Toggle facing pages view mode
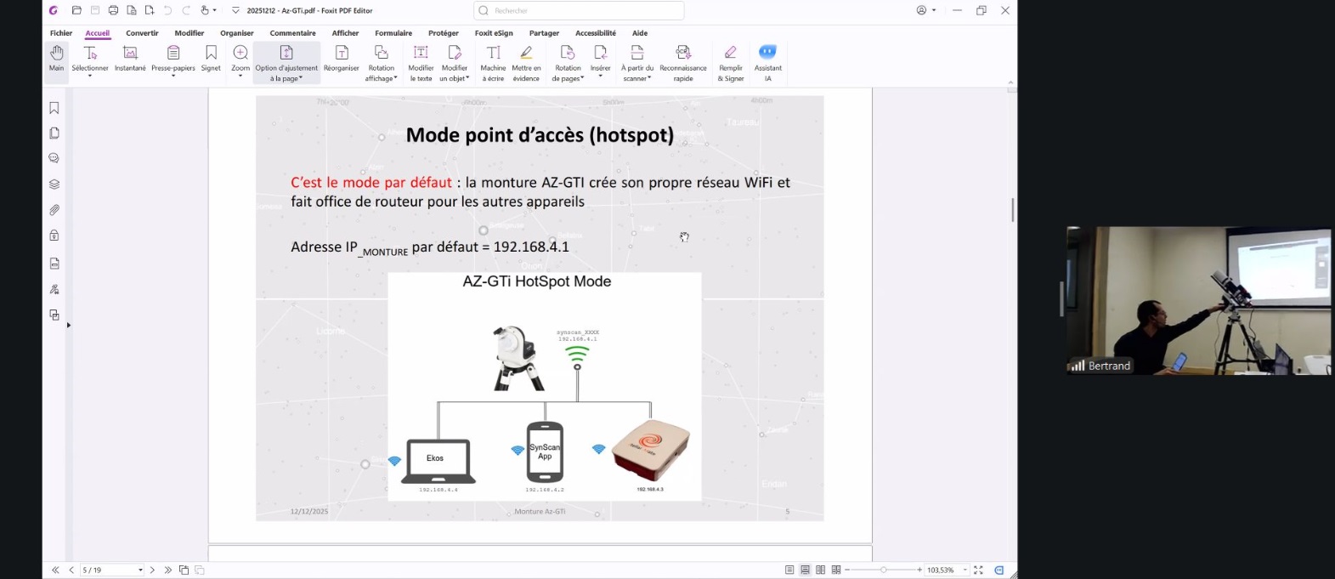The image size is (1335, 579). pos(820,570)
